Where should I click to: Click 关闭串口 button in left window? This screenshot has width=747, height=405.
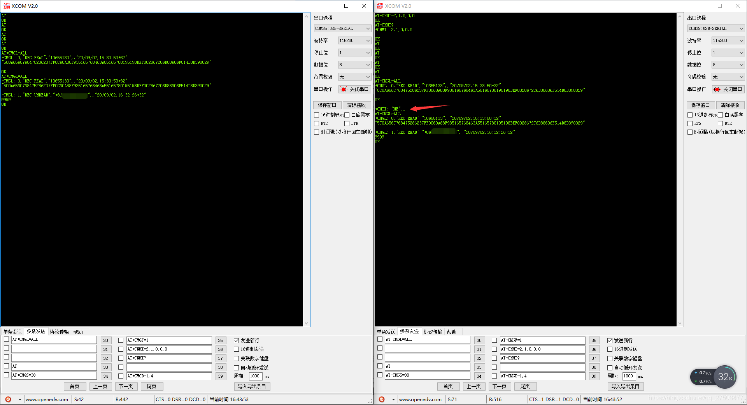tap(354, 89)
